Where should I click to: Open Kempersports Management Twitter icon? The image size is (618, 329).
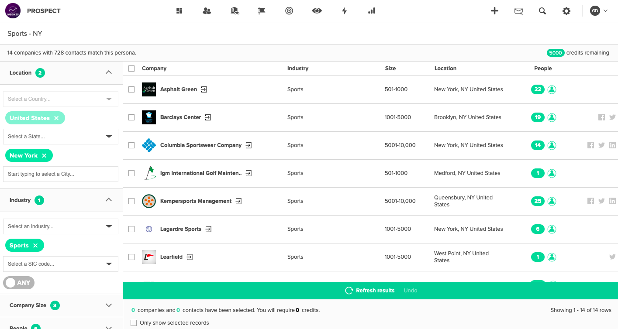click(x=601, y=201)
